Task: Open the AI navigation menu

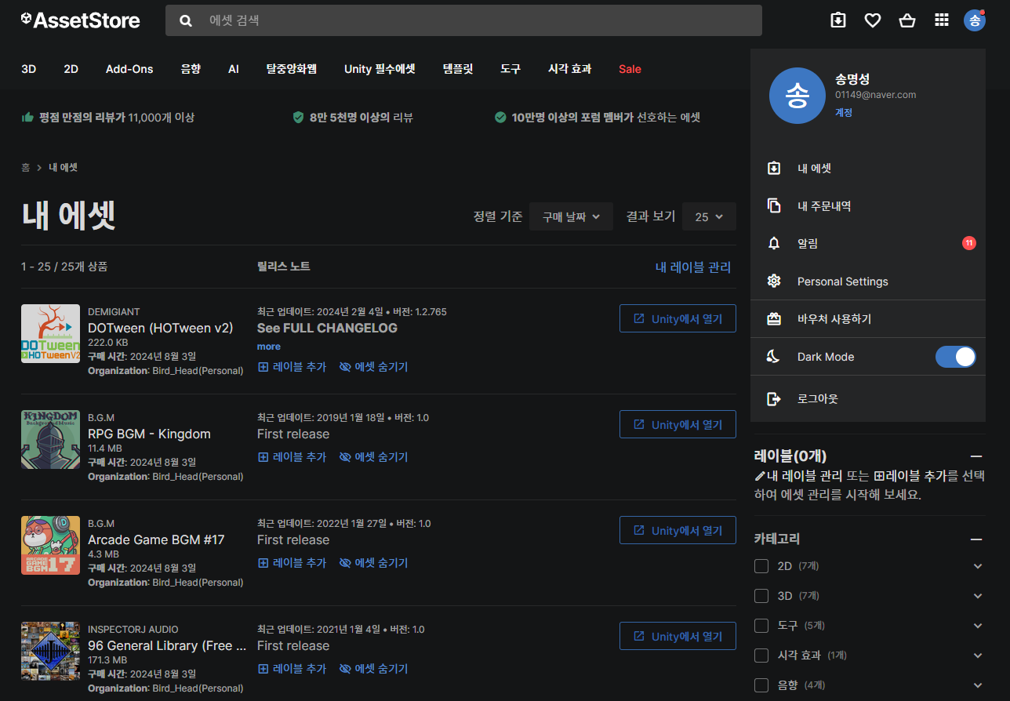Action: [x=234, y=69]
